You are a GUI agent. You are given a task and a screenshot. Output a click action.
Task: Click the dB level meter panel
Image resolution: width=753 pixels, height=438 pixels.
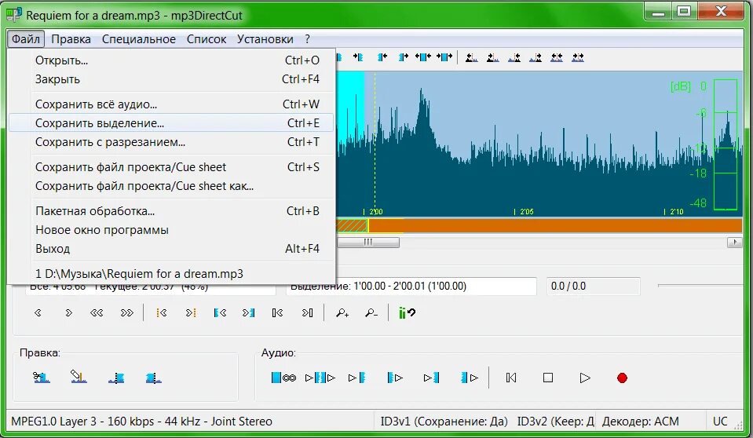[x=726, y=144]
